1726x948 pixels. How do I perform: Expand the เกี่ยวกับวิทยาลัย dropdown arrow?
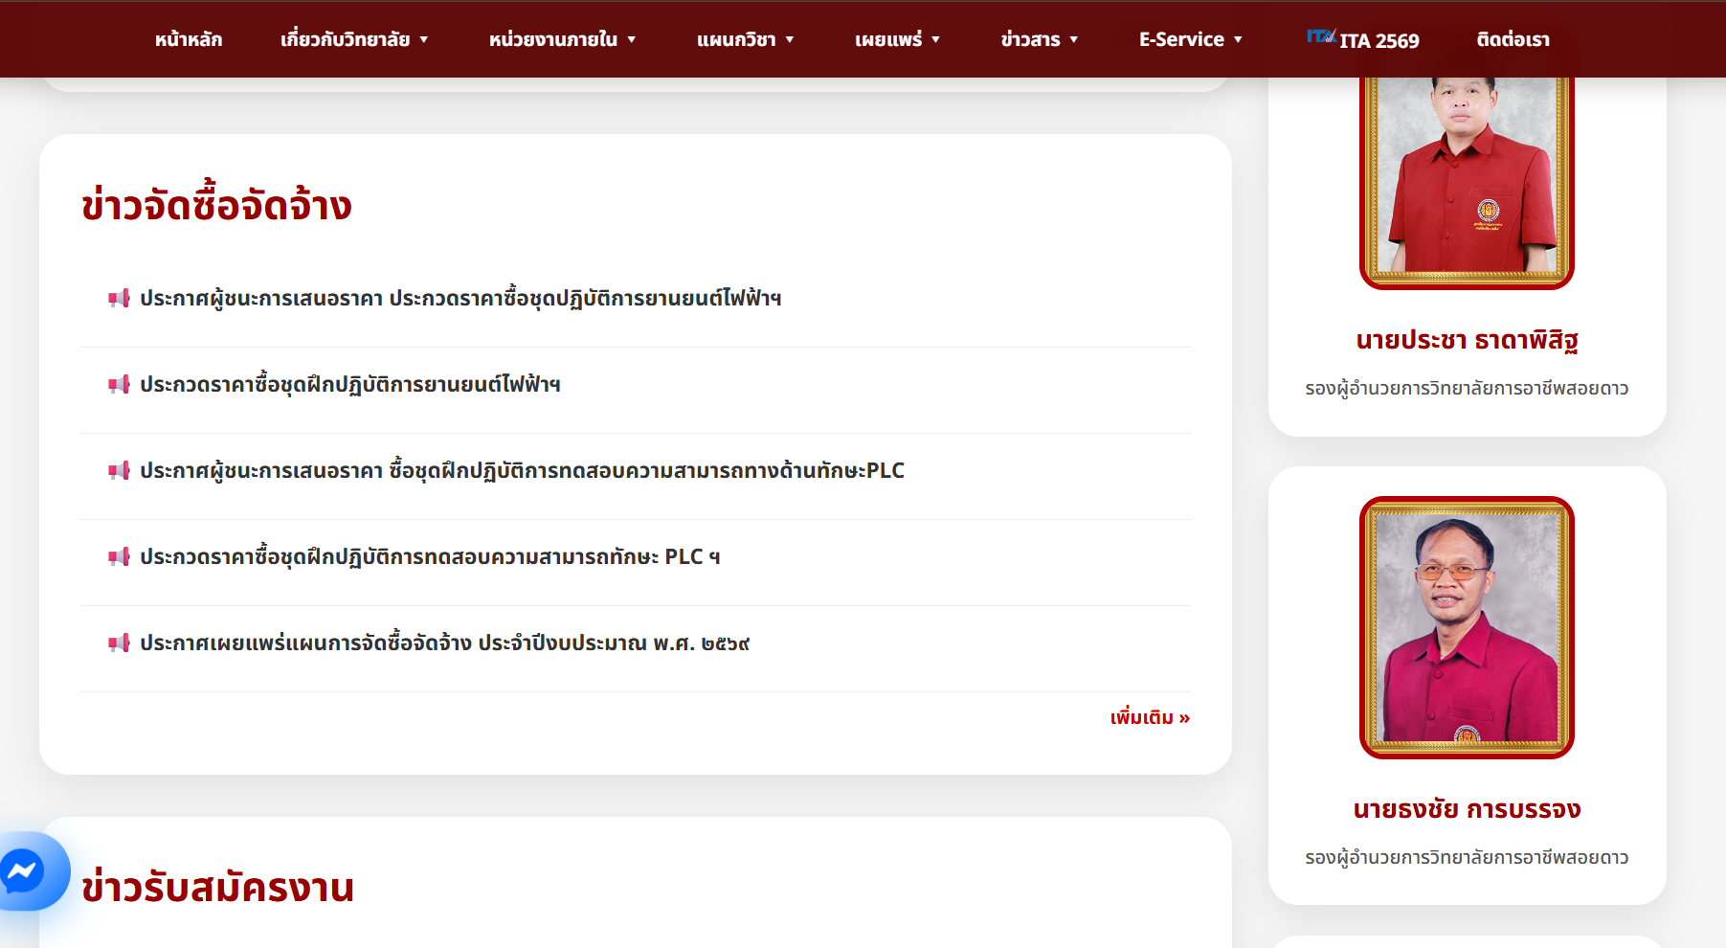click(423, 40)
